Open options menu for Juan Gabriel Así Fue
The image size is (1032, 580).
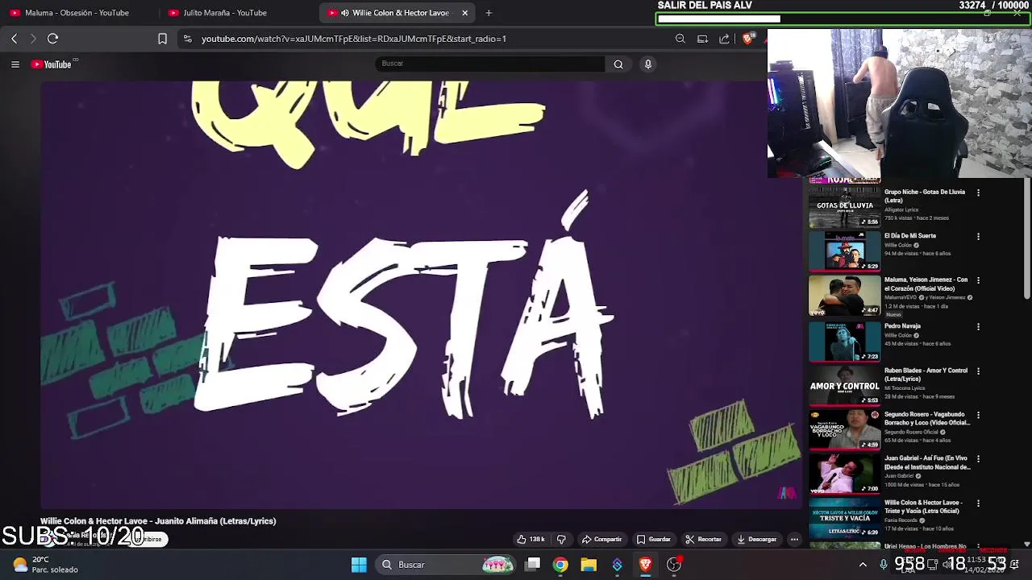pyautogui.click(x=978, y=459)
